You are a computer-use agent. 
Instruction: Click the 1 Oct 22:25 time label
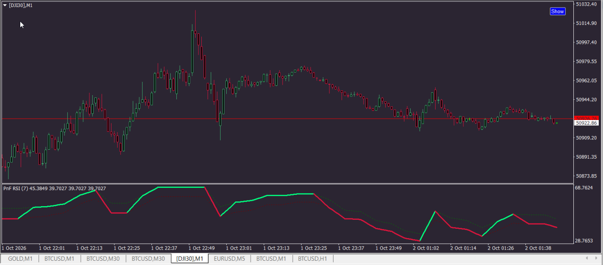(127, 248)
